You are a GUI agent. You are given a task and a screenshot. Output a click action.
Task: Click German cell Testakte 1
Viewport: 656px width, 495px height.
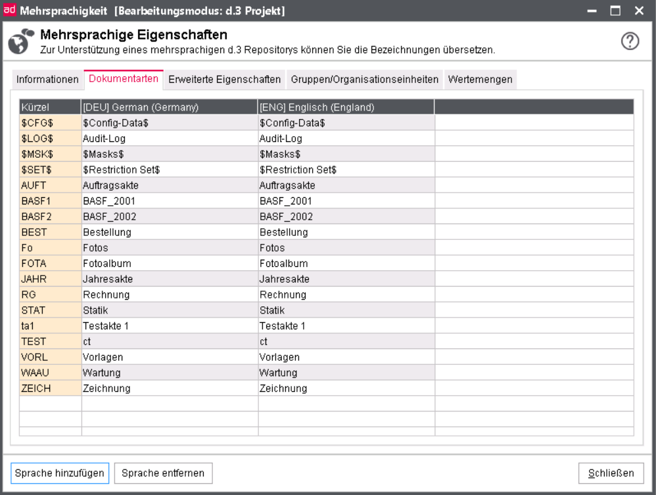click(170, 326)
